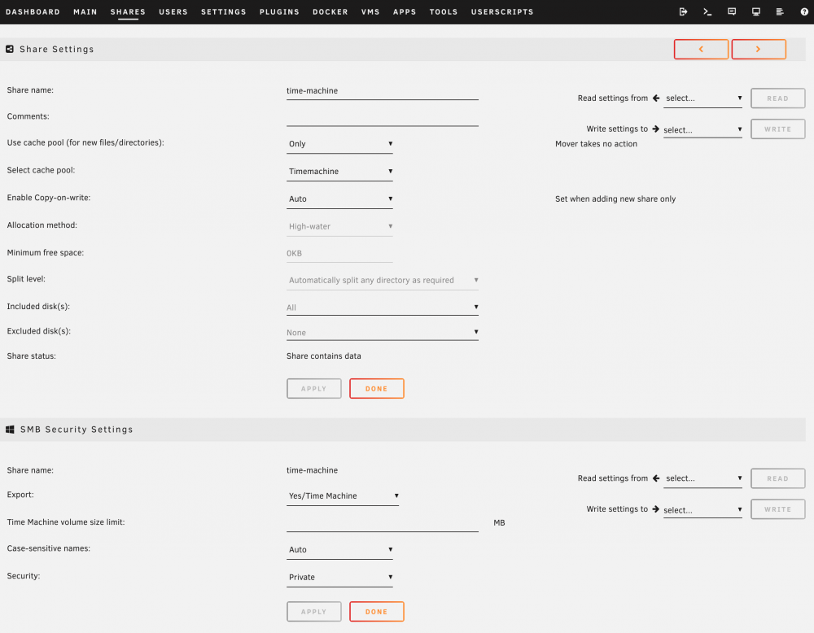Click the Read button in Share Settings
Viewport: 814px width, 633px height.
click(777, 98)
